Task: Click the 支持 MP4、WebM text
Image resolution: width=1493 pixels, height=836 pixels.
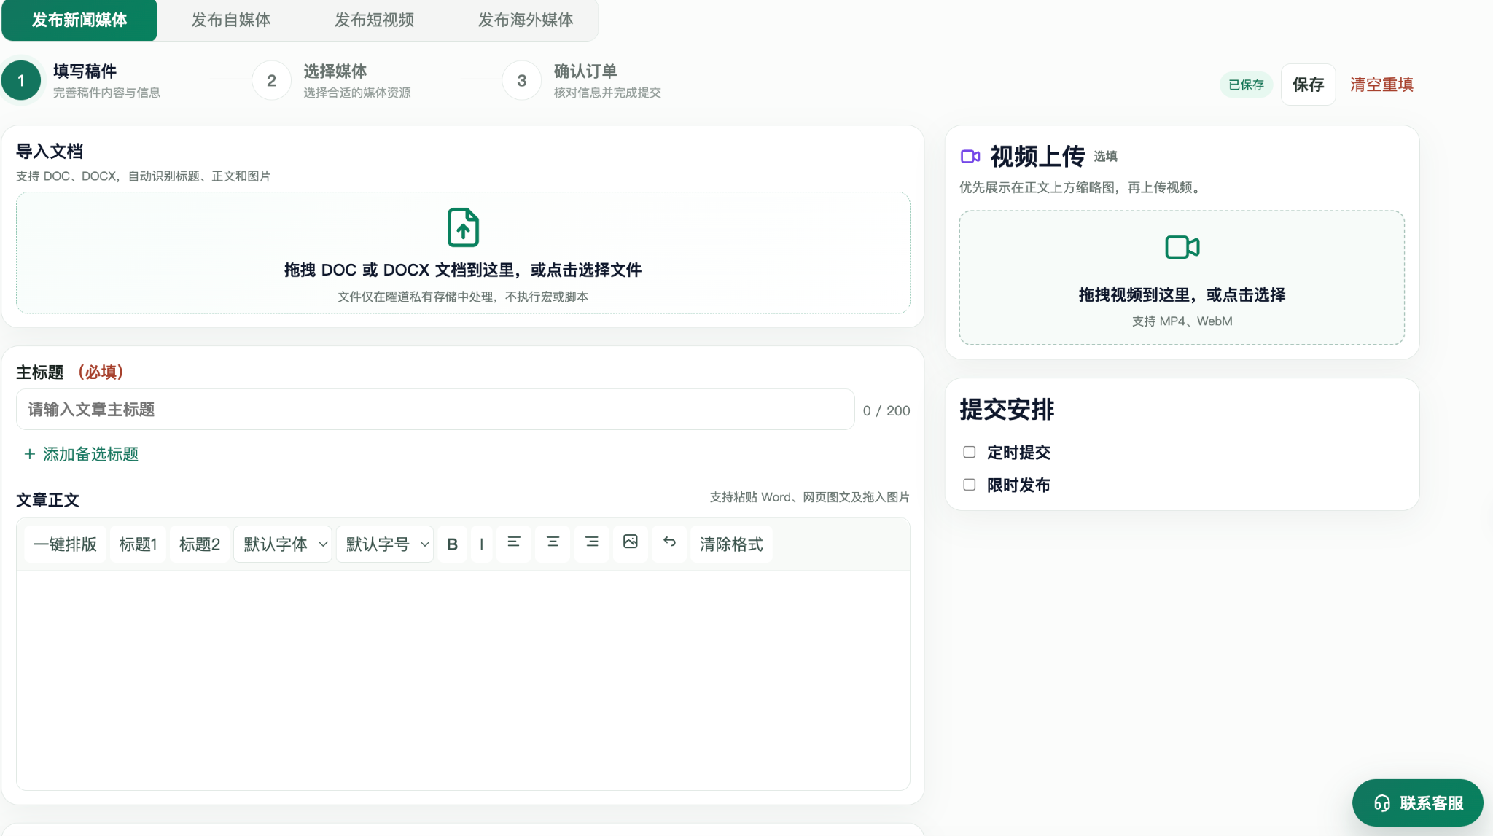Action: click(1182, 321)
